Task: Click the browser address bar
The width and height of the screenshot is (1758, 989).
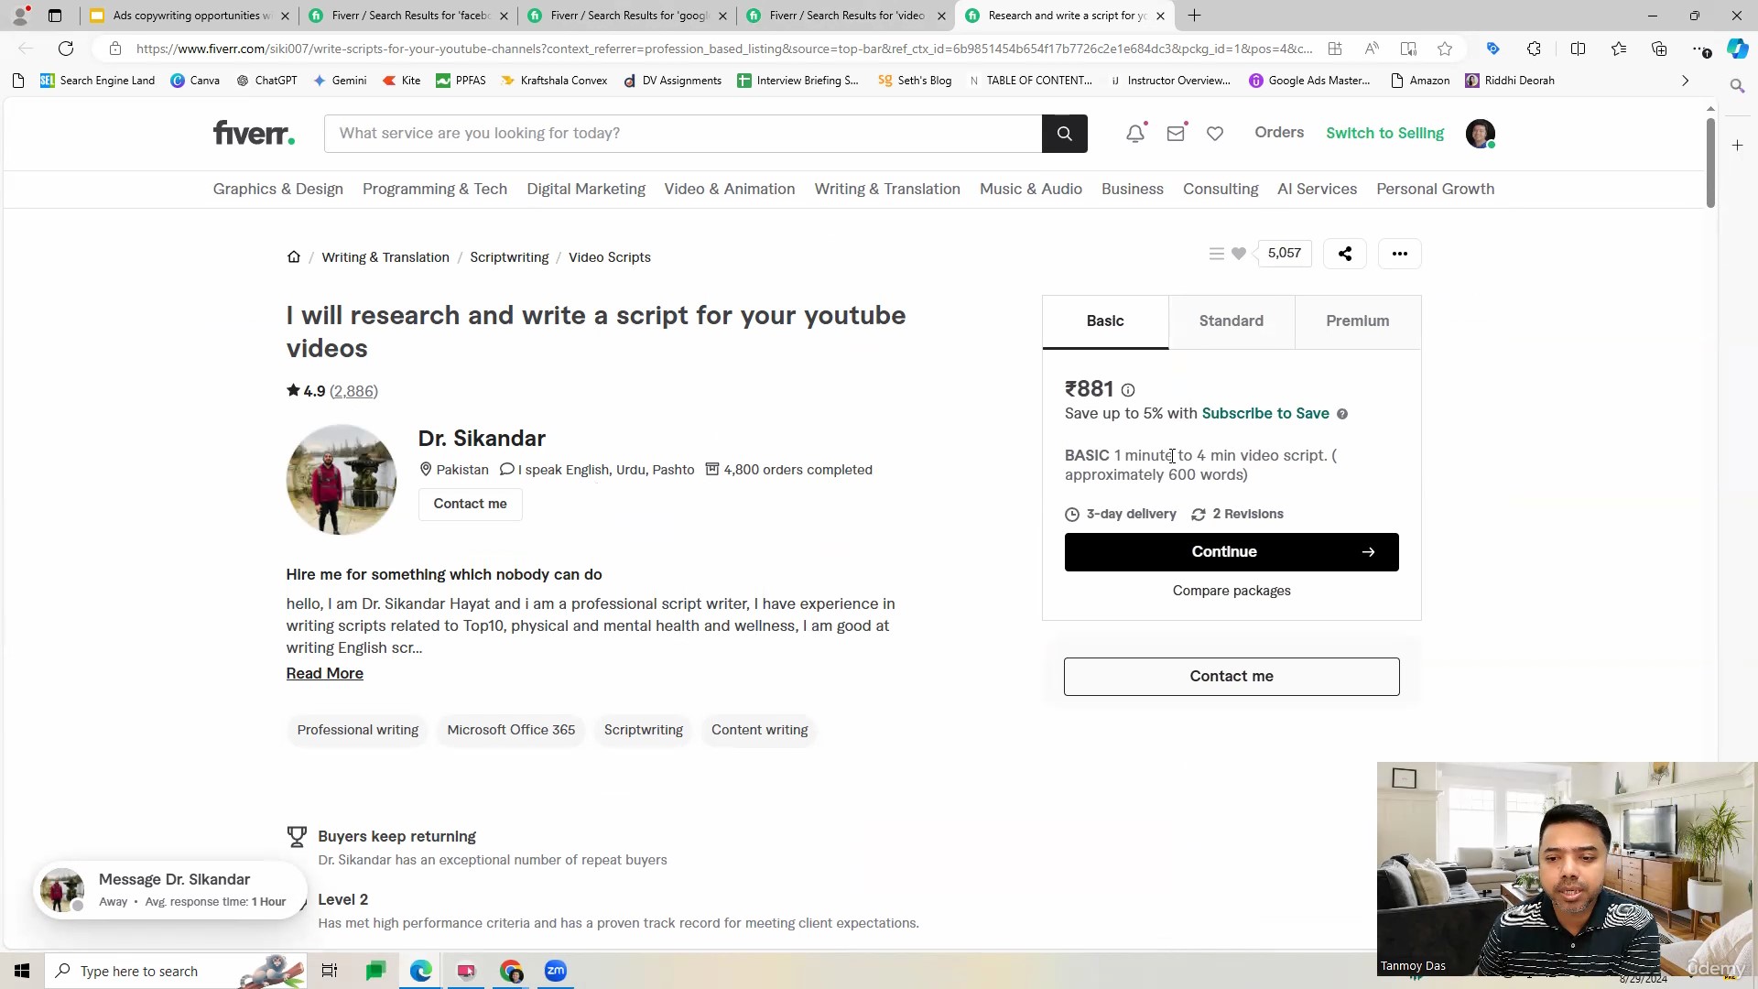Action: point(723,49)
